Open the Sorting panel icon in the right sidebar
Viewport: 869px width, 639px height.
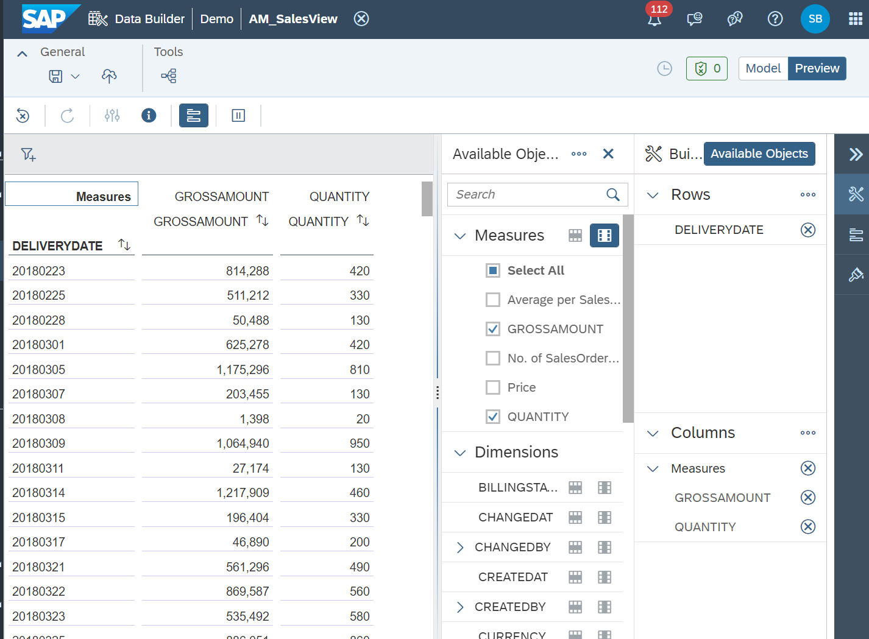pos(856,234)
